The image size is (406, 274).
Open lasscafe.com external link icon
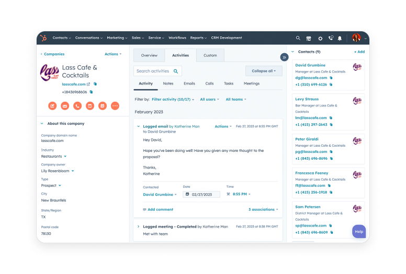88,84
